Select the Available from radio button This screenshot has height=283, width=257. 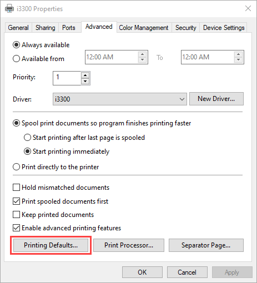tap(16, 59)
